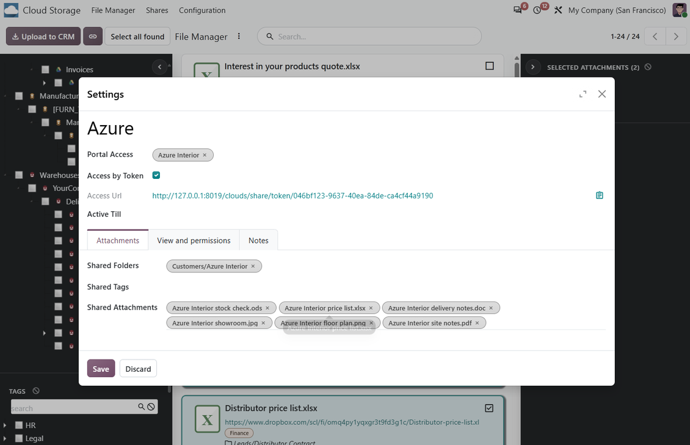Screen dimensions: 690x445
Task: Collapse the selected attachments panel
Action: pos(532,67)
